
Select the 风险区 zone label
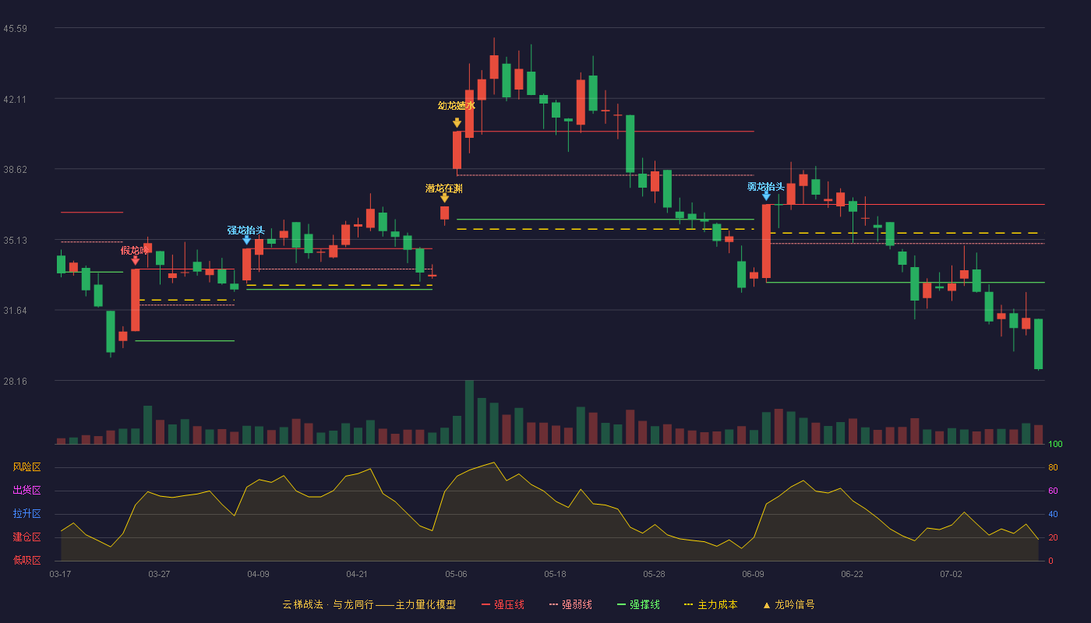point(26,467)
